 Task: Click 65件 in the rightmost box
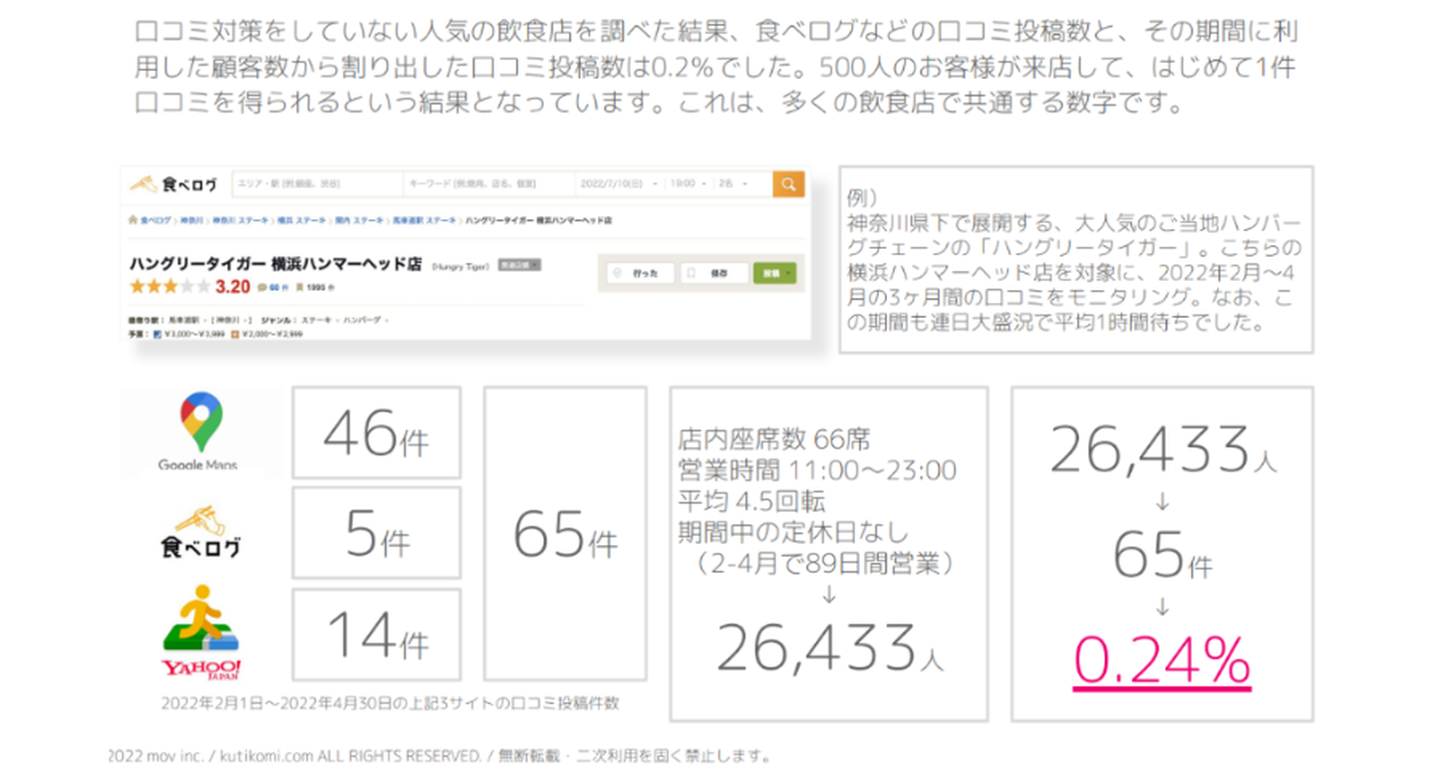click(1163, 556)
